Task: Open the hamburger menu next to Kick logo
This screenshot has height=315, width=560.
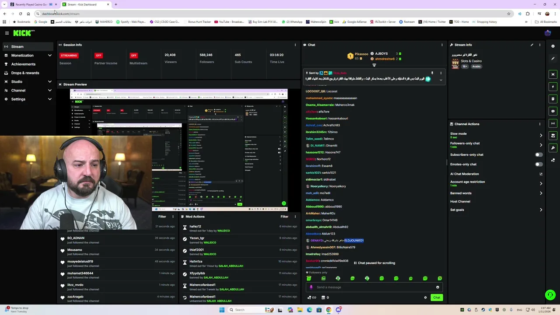Action: point(7,33)
